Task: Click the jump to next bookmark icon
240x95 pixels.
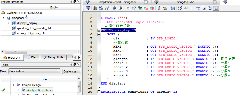Action: coord(134,8)
